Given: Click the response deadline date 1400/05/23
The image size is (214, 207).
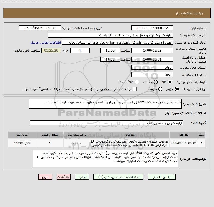Looking at the screenshot, I should [152, 51].
